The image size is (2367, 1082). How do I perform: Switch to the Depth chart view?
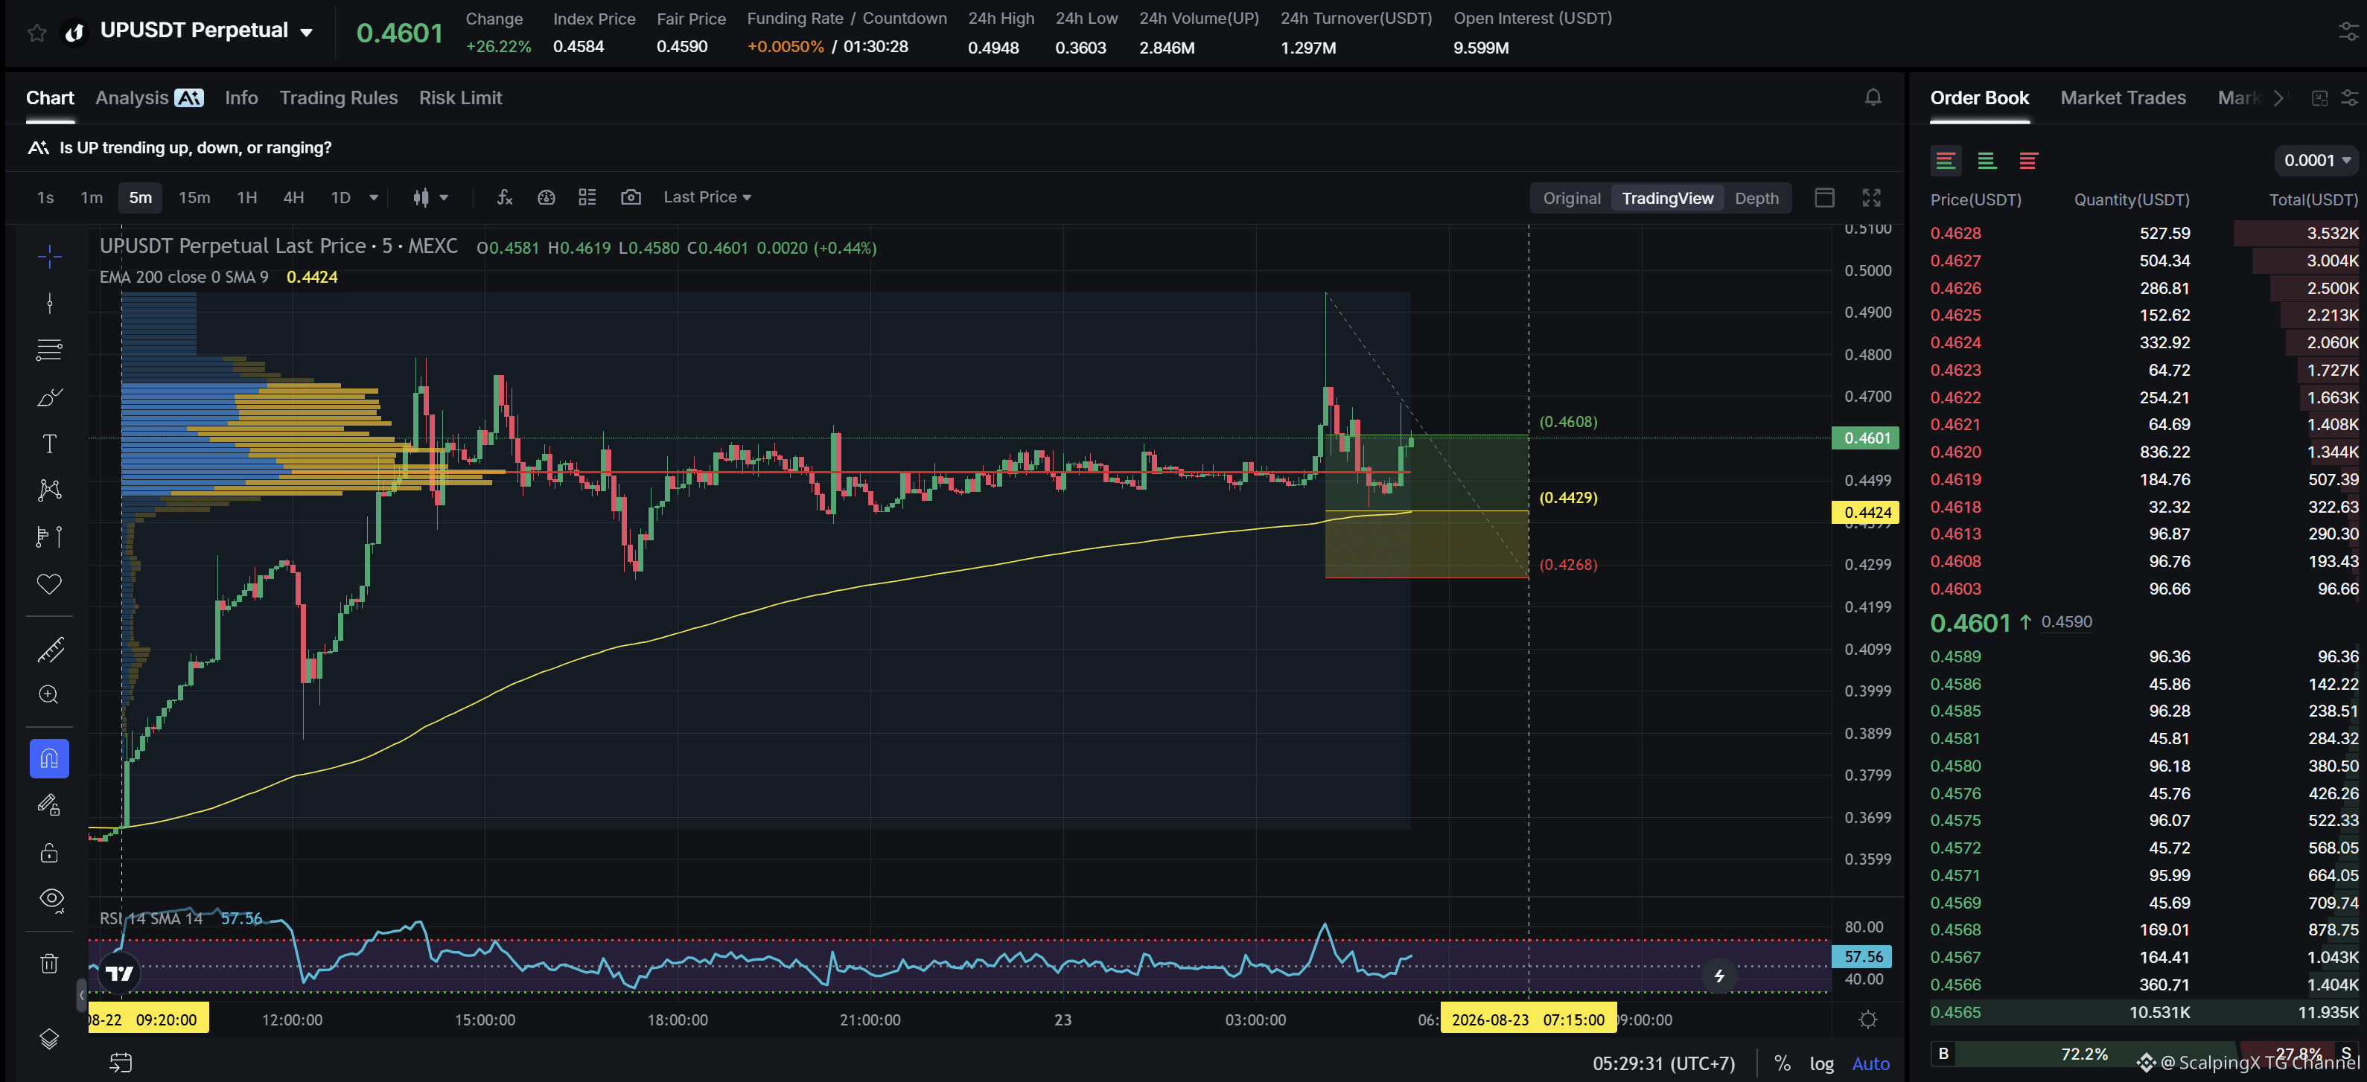tap(1756, 199)
